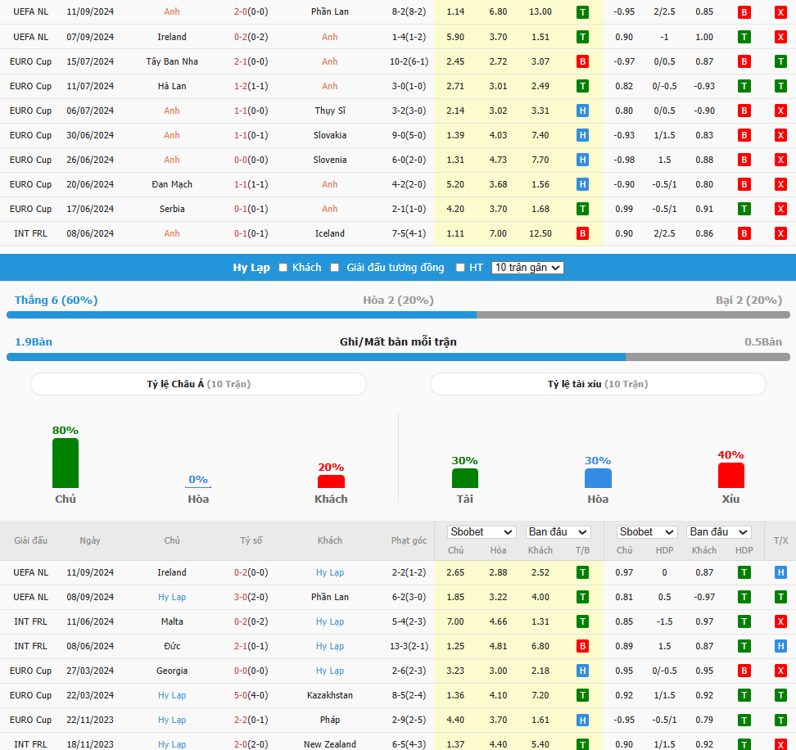Toggle the HT checkbox
Viewport: 796px width, 750px height.
[x=460, y=268]
